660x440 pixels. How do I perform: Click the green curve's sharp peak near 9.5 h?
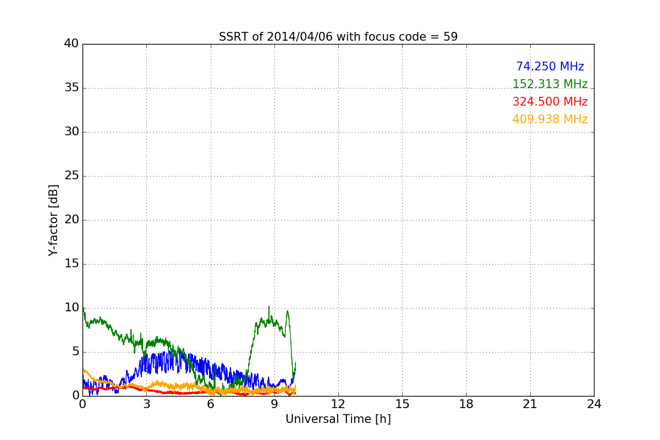pyautogui.click(x=287, y=312)
